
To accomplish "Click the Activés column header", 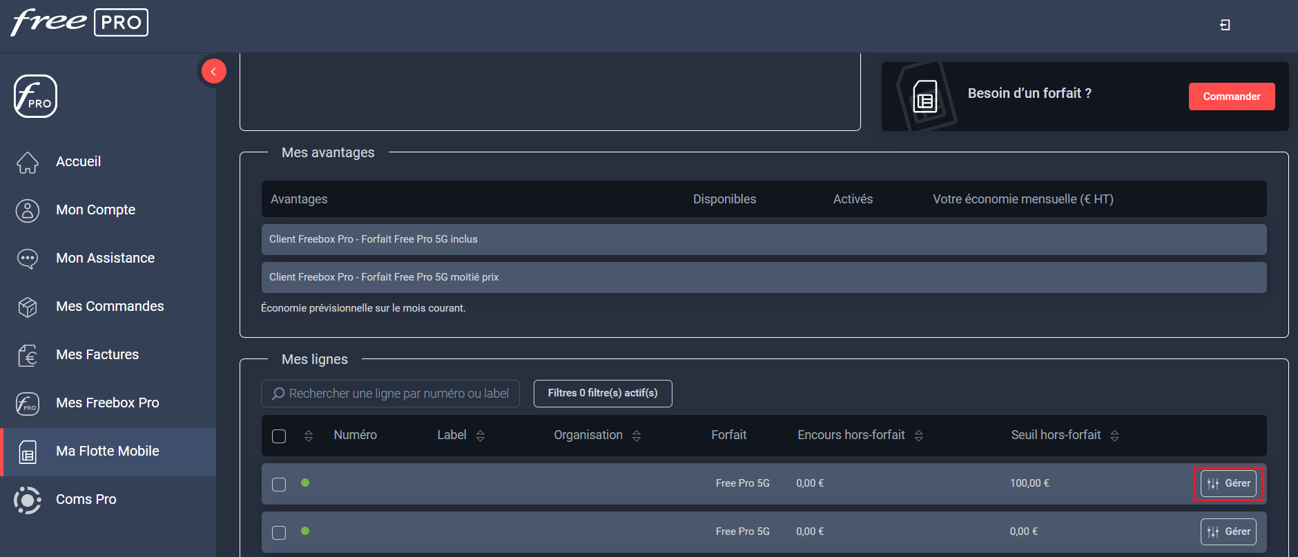I will pos(853,199).
